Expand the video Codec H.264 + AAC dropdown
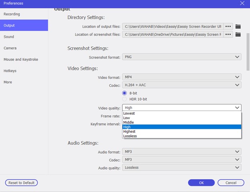 point(182,85)
